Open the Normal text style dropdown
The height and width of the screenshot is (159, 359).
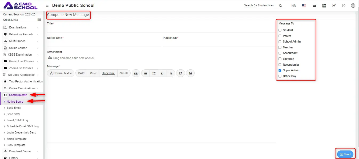(x=61, y=73)
